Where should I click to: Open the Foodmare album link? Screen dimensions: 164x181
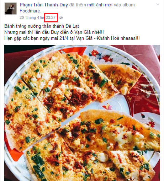point(30,11)
